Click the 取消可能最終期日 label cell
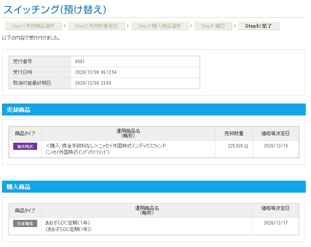Image resolution: width=311 pixels, height=247 pixels. point(40,83)
